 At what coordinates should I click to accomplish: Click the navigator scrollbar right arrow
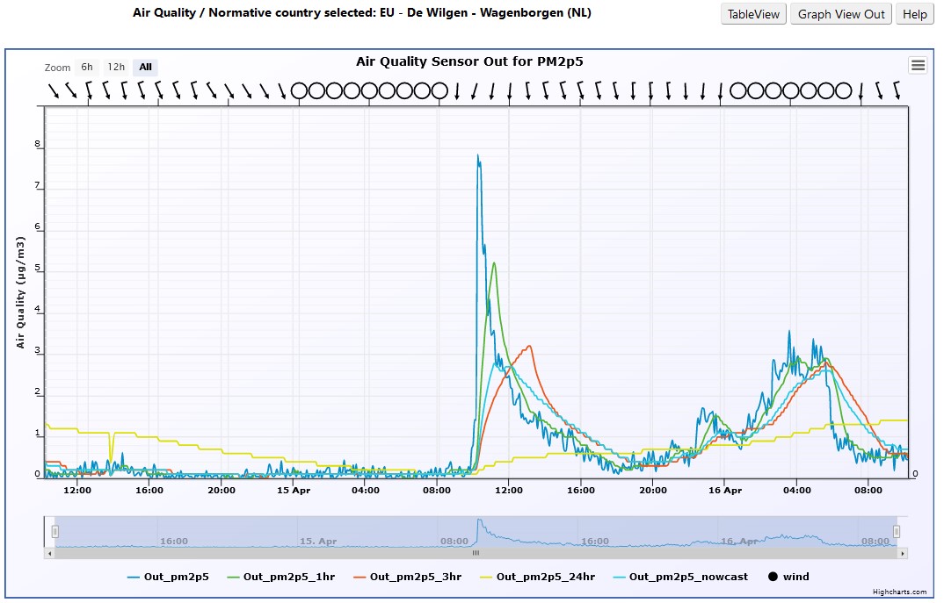(x=903, y=554)
